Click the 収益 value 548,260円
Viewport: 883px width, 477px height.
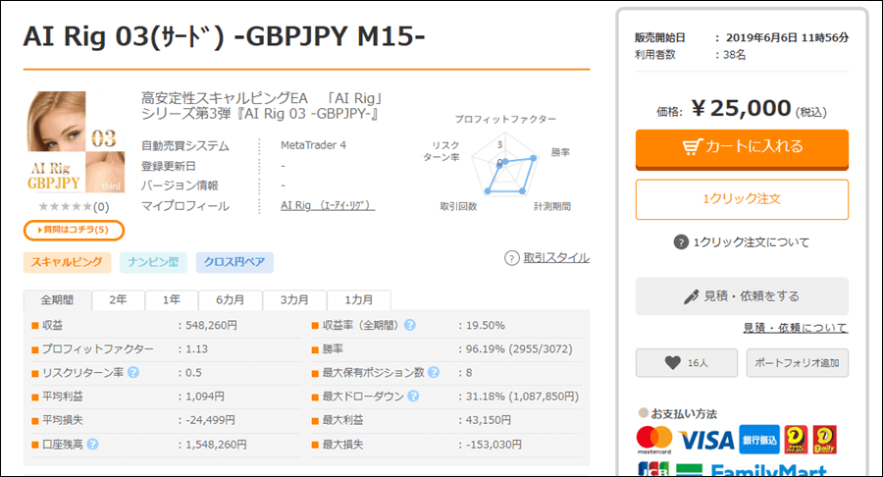(211, 326)
